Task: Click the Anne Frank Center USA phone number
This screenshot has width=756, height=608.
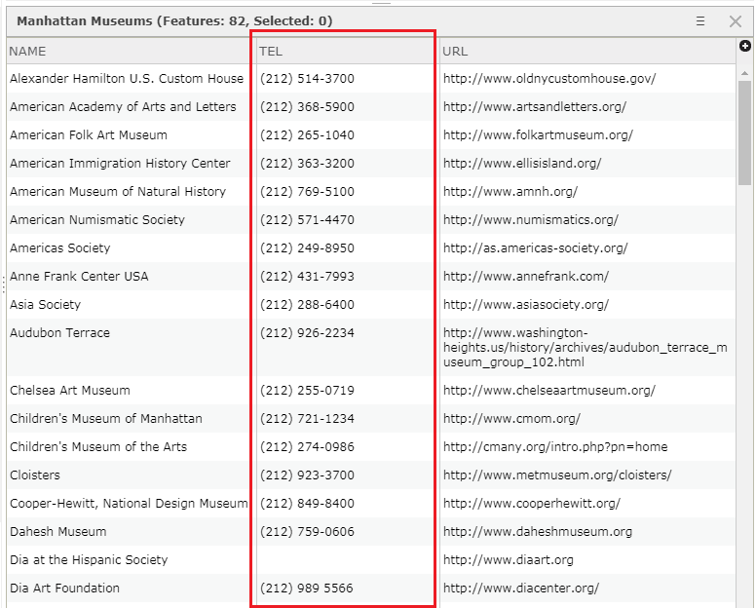Action: coord(307,277)
